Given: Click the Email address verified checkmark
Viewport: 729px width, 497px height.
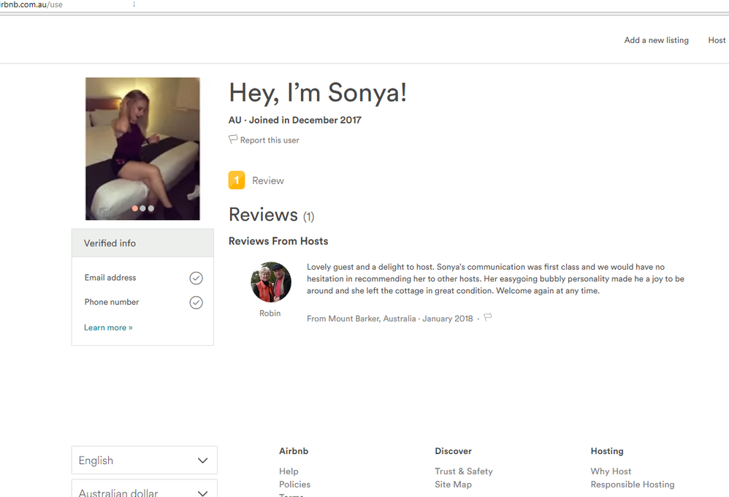Looking at the screenshot, I should [x=196, y=278].
